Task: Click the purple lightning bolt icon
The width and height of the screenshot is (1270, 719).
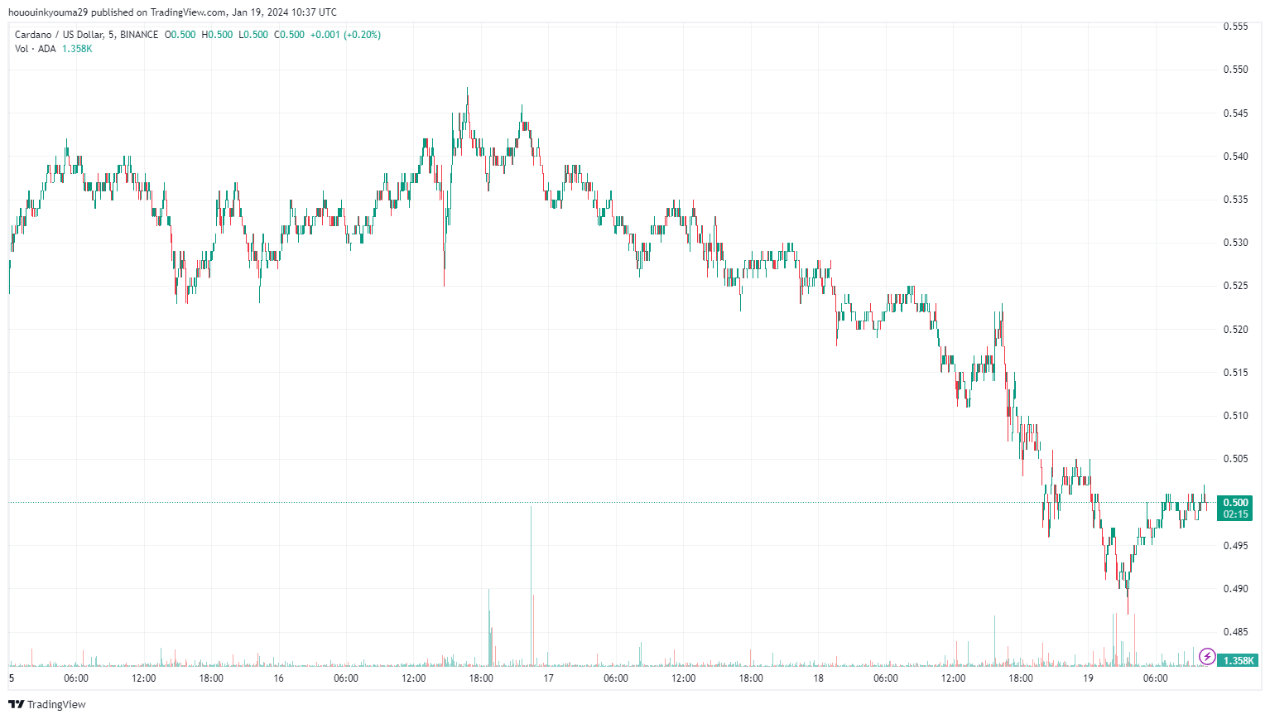Action: click(x=1207, y=657)
